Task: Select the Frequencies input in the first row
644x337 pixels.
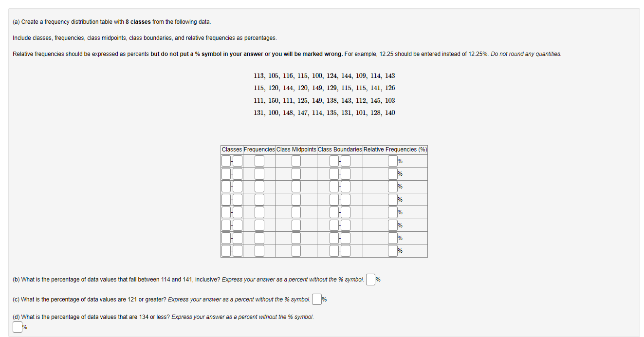Action: tap(258, 160)
